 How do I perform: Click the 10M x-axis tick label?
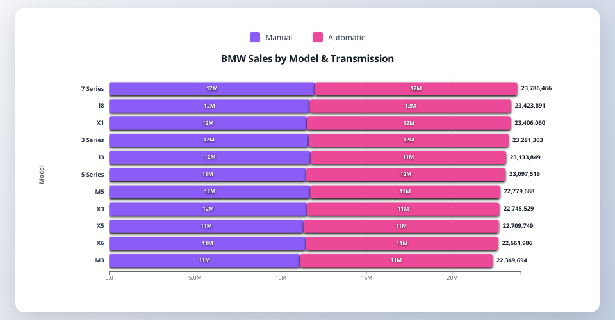(281, 278)
